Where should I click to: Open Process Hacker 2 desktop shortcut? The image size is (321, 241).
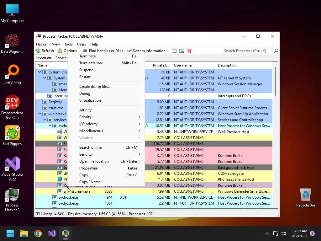(x=12, y=200)
